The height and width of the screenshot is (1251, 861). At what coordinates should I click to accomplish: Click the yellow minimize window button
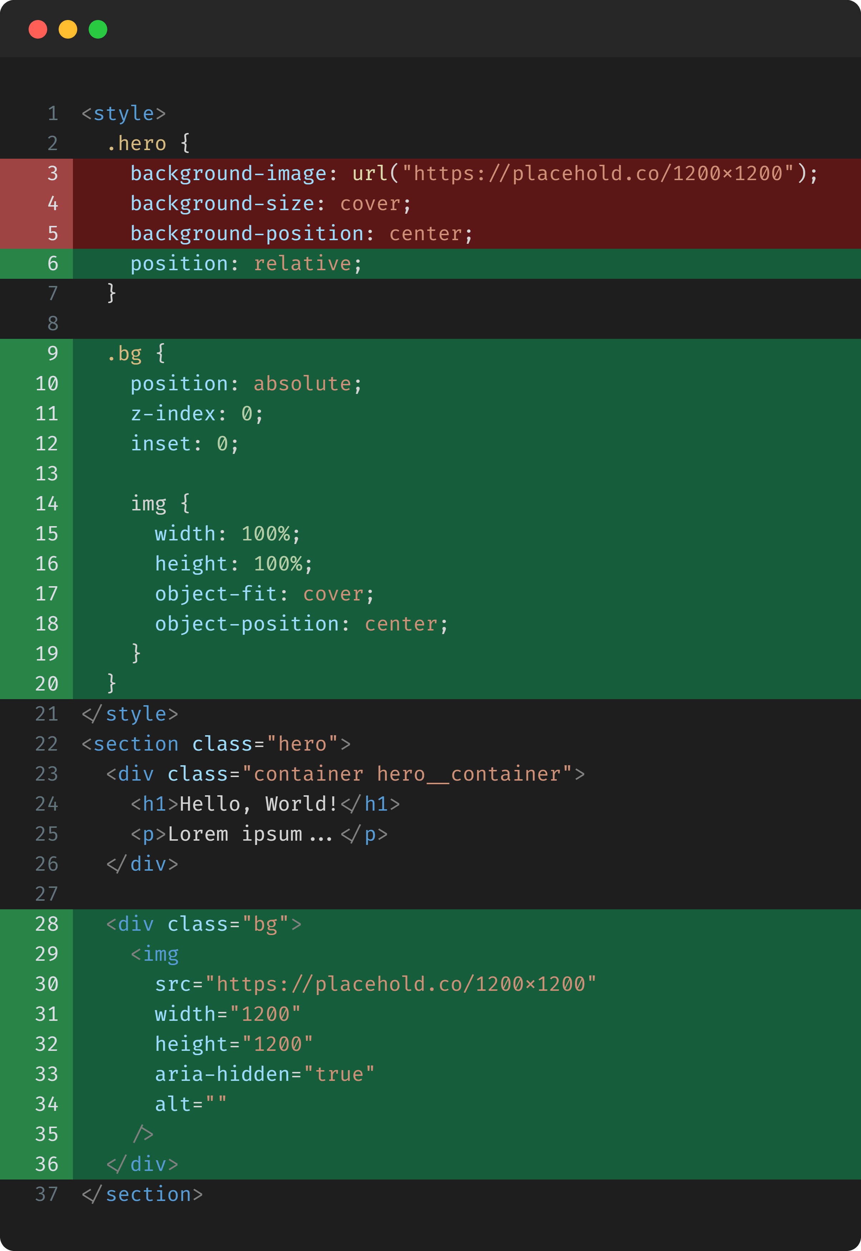pyautogui.click(x=68, y=29)
